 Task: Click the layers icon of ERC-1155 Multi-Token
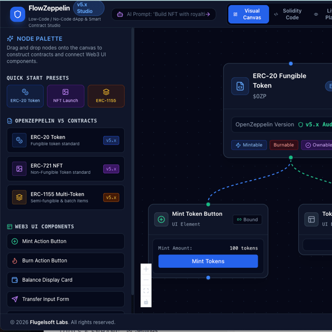pos(19,197)
